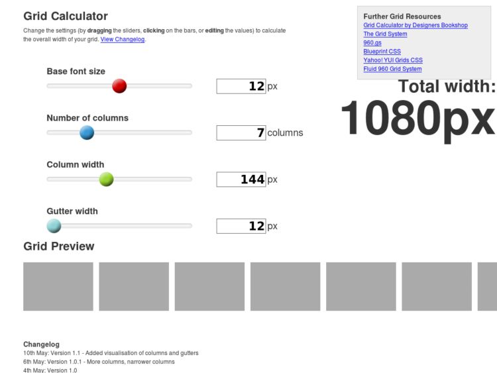This screenshot has height=373, width=497.
Task: Click the Grid Preview heading
Action: pyautogui.click(x=58, y=246)
